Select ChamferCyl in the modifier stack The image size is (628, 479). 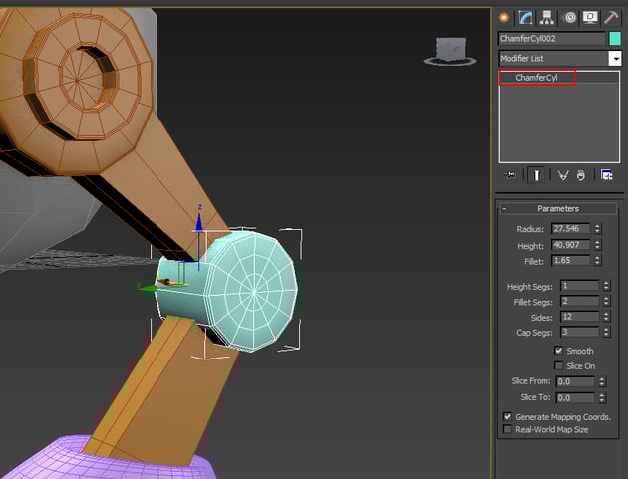click(537, 77)
